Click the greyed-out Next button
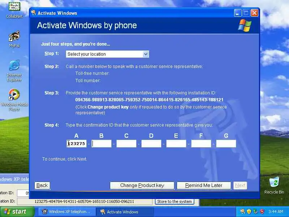 (240, 186)
